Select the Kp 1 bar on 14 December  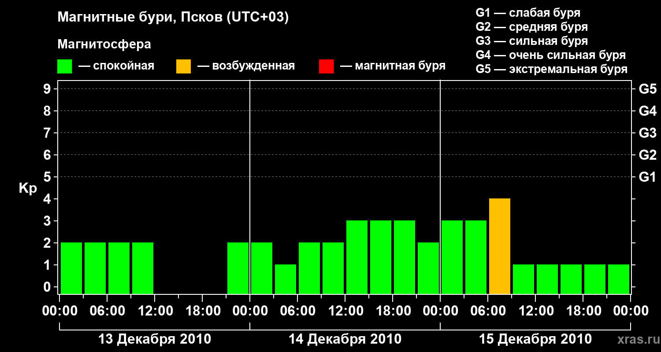pyautogui.click(x=286, y=279)
